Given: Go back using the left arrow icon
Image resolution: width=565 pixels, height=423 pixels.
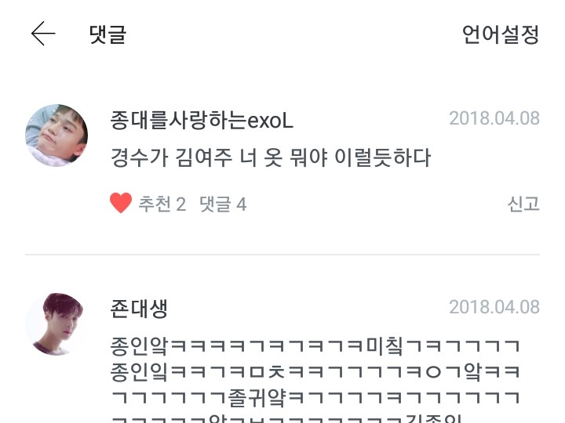Looking at the screenshot, I should [x=43, y=34].
